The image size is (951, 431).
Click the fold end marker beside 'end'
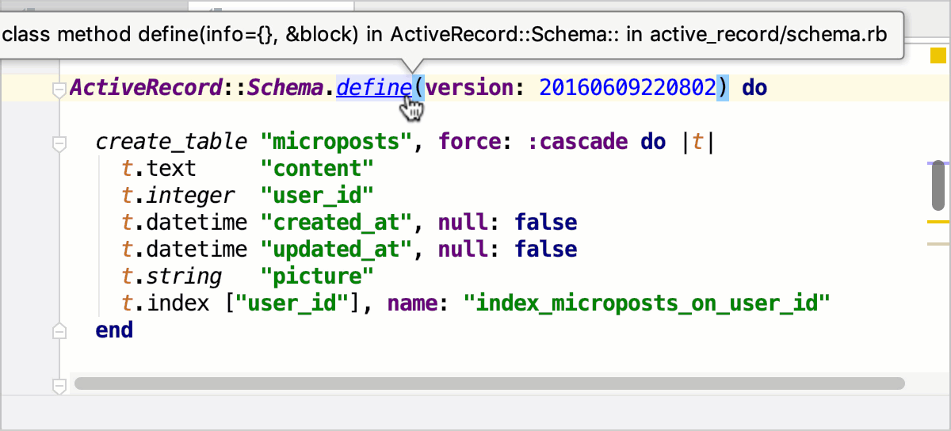pyautogui.click(x=59, y=330)
